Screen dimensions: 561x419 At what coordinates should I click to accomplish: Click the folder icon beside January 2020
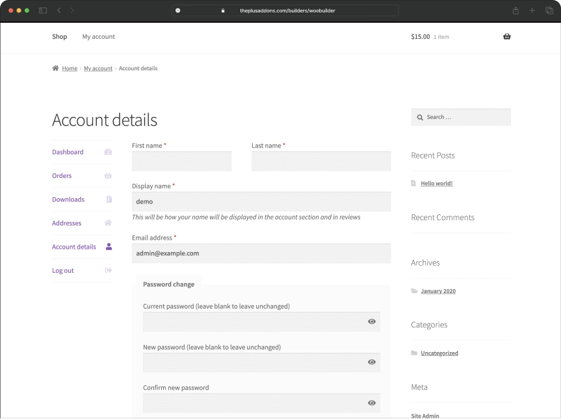(414, 291)
